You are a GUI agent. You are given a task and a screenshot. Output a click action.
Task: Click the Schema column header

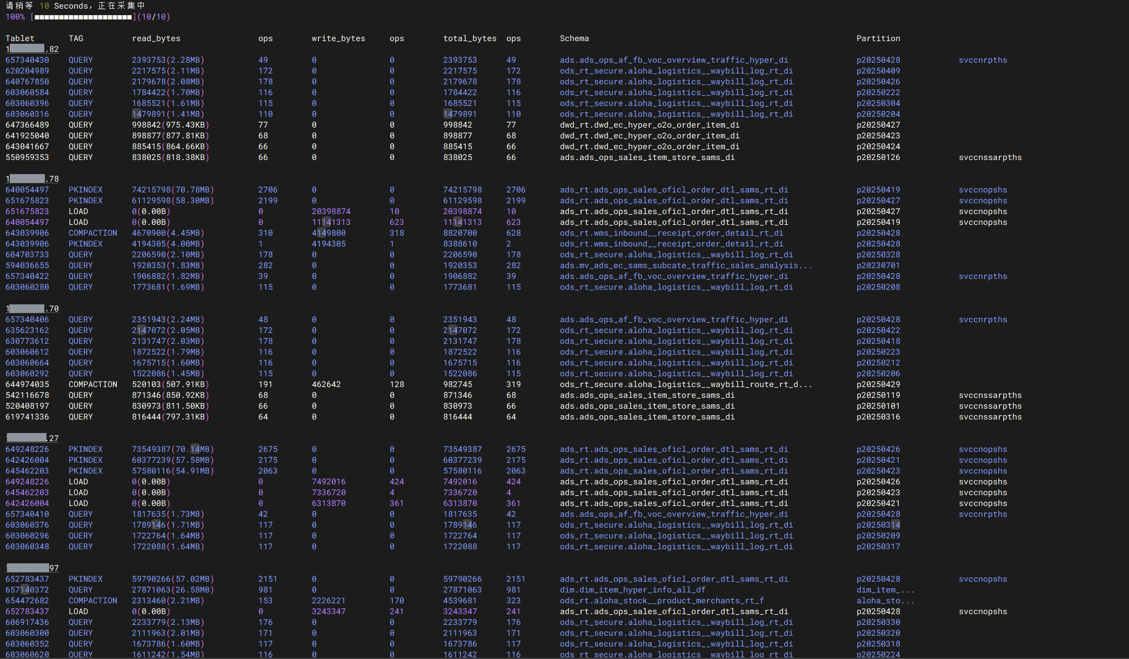pyautogui.click(x=574, y=38)
